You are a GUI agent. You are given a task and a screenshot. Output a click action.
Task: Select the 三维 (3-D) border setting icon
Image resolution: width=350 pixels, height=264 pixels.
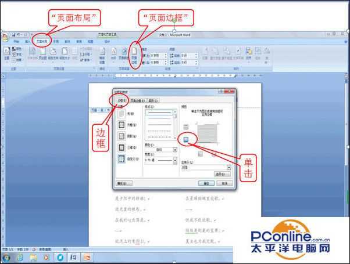pos(122,147)
